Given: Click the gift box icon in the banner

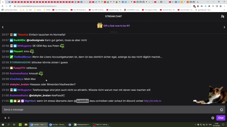Looking at the screenshot, I should click(x=100, y=26).
